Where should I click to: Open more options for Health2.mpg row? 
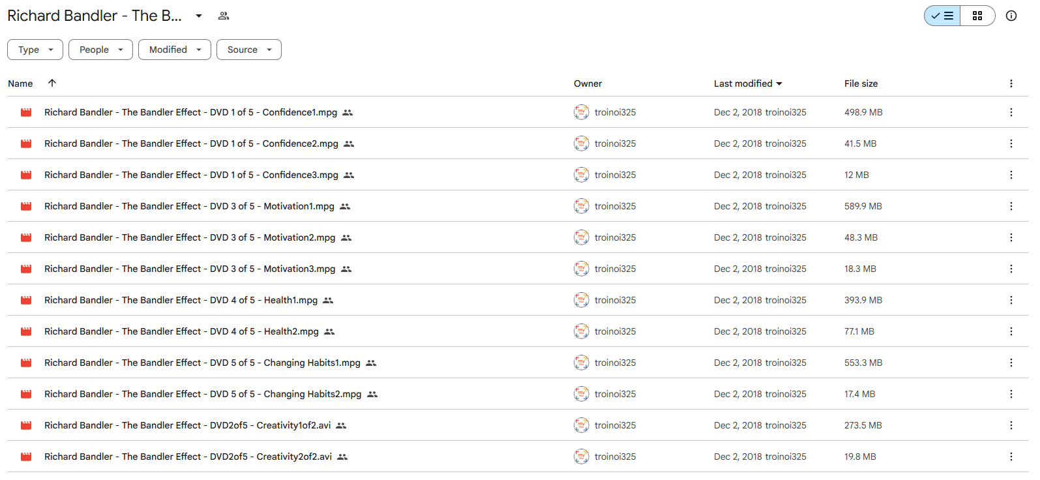[x=1011, y=331]
